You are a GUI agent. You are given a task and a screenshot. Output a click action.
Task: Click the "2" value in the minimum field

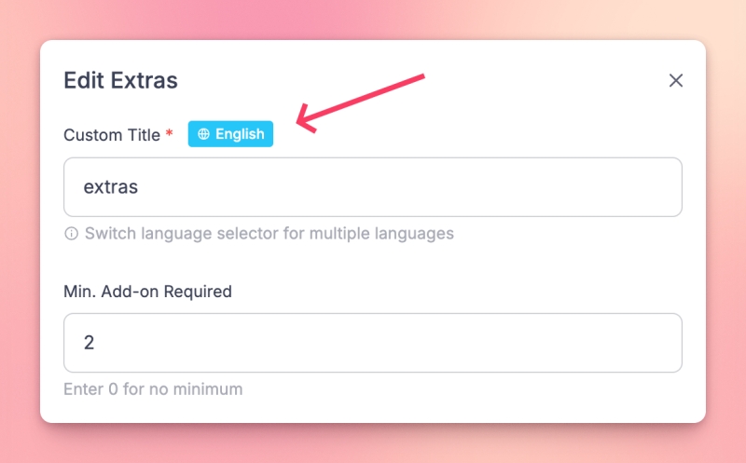pos(90,343)
